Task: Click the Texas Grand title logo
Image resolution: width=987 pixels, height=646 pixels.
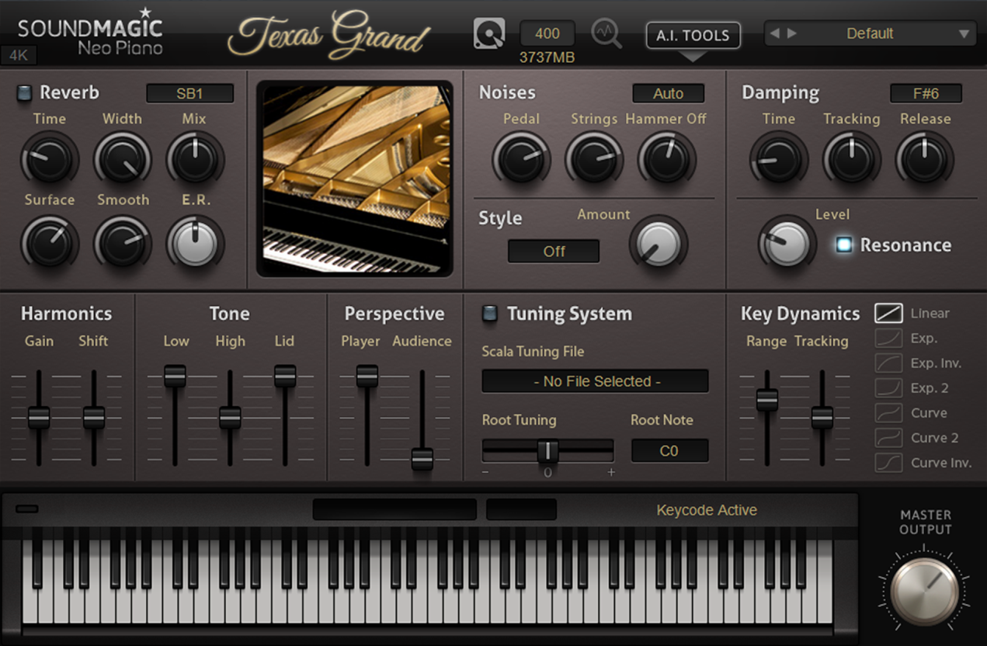Action: [x=329, y=34]
